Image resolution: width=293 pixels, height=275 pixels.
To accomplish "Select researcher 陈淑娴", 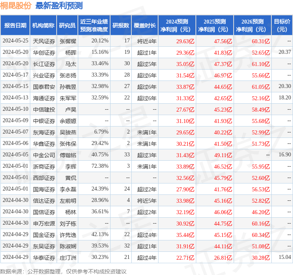I will (68, 246).
